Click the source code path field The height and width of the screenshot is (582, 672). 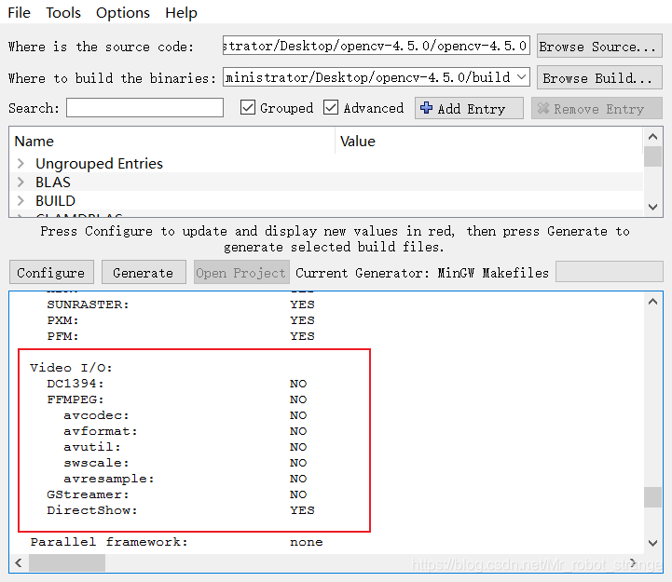pyautogui.click(x=376, y=46)
